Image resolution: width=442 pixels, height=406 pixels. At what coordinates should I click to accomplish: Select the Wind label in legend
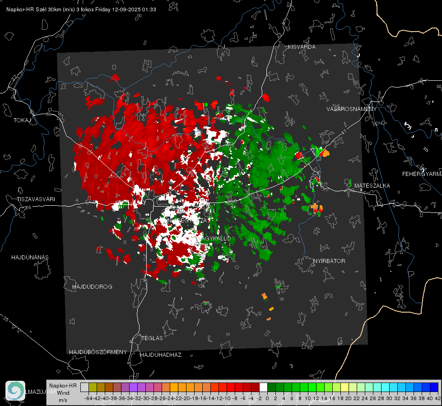tap(63, 393)
